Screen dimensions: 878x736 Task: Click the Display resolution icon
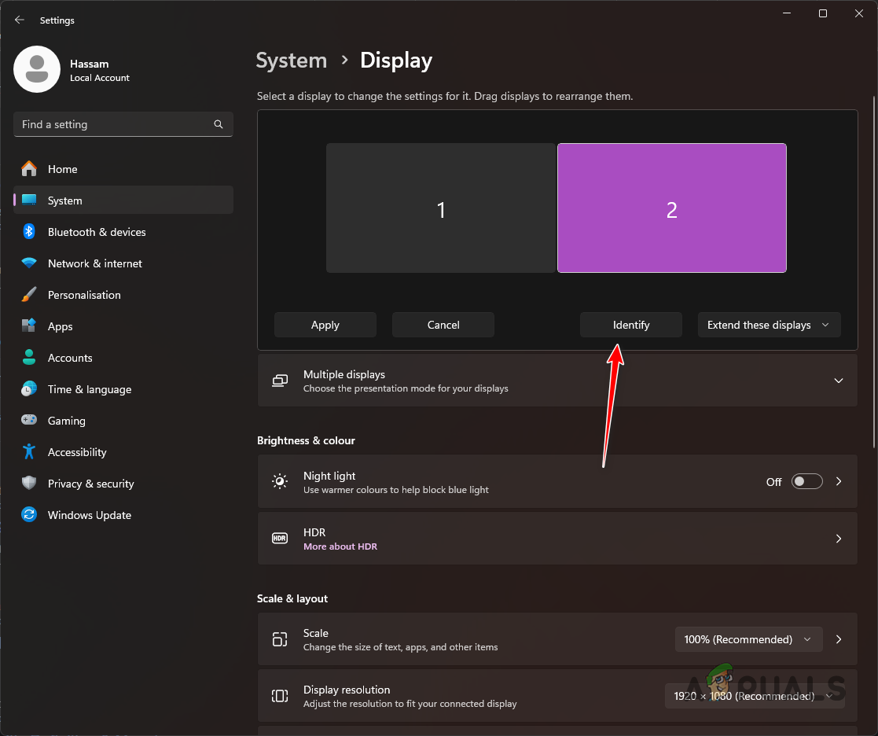click(x=280, y=695)
